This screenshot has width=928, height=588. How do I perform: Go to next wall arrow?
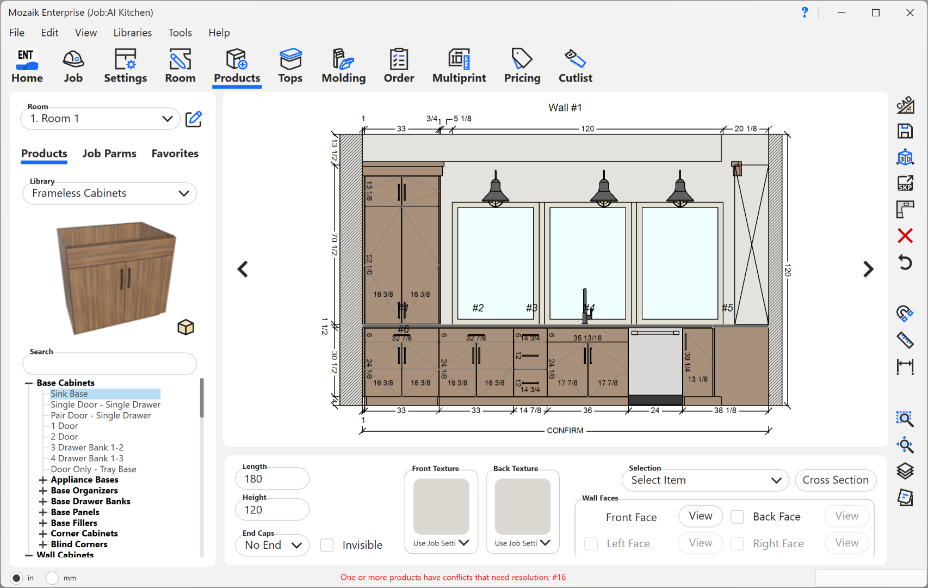(x=868, y=269)
